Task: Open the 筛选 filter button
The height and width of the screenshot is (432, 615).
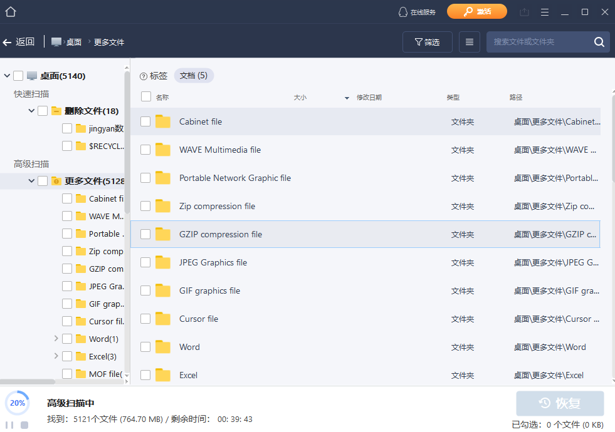Action: coord(427,42)
